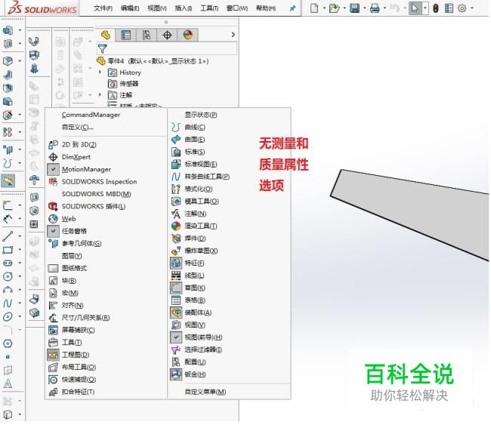Open dropdown arrow beside Options gear
This screenshot has height=428, width=491.
pos(472,8)
